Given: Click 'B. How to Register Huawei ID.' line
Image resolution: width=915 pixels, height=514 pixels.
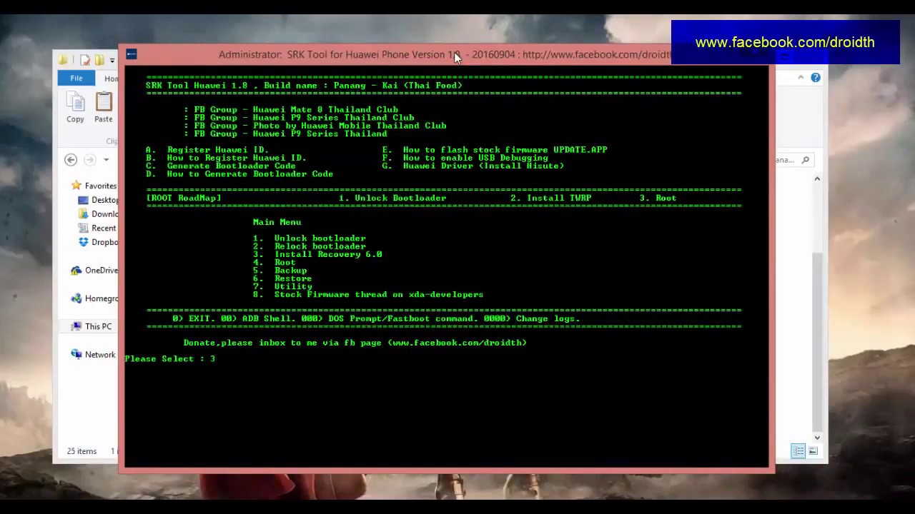Looking at the screenshot, I should [226, 158].
